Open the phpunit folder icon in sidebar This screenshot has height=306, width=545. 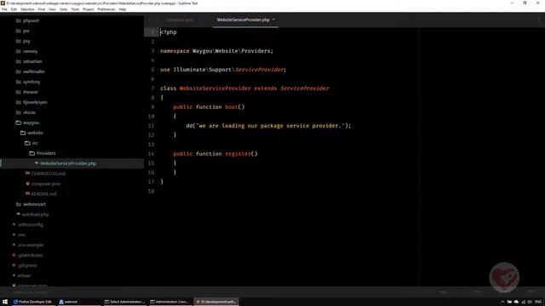click(19, 20)
